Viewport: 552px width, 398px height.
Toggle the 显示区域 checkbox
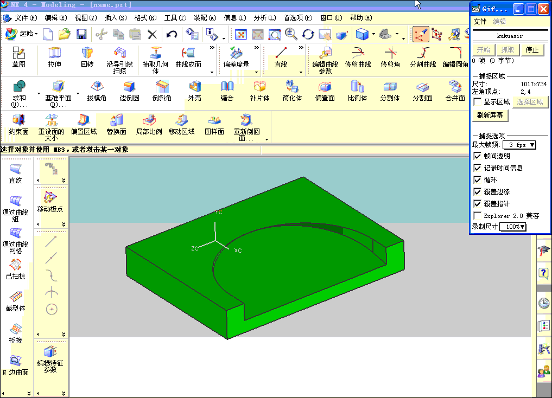pos(477,102)
